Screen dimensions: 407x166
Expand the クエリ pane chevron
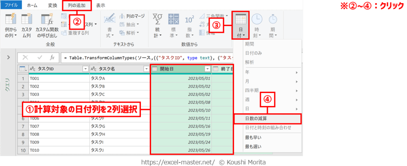[9, 57]
